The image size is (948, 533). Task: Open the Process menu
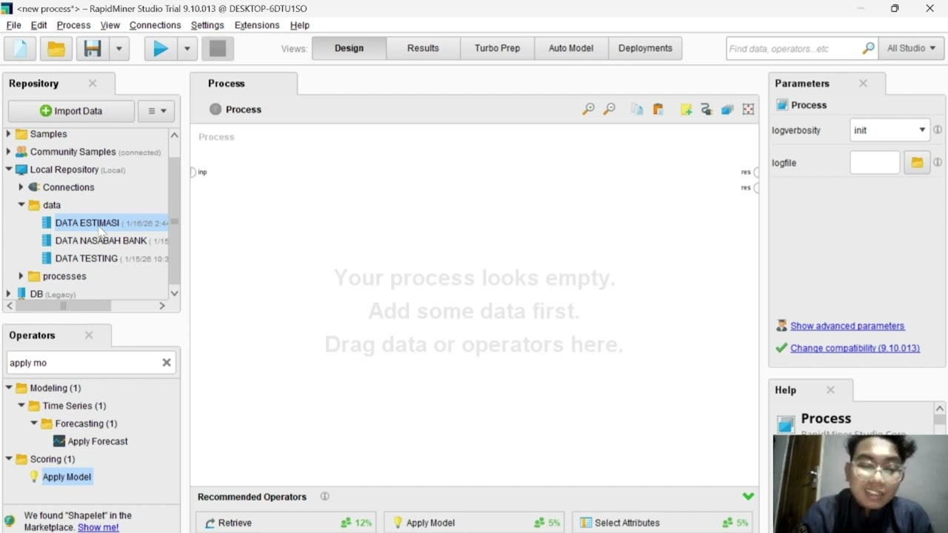click(73, 25)
